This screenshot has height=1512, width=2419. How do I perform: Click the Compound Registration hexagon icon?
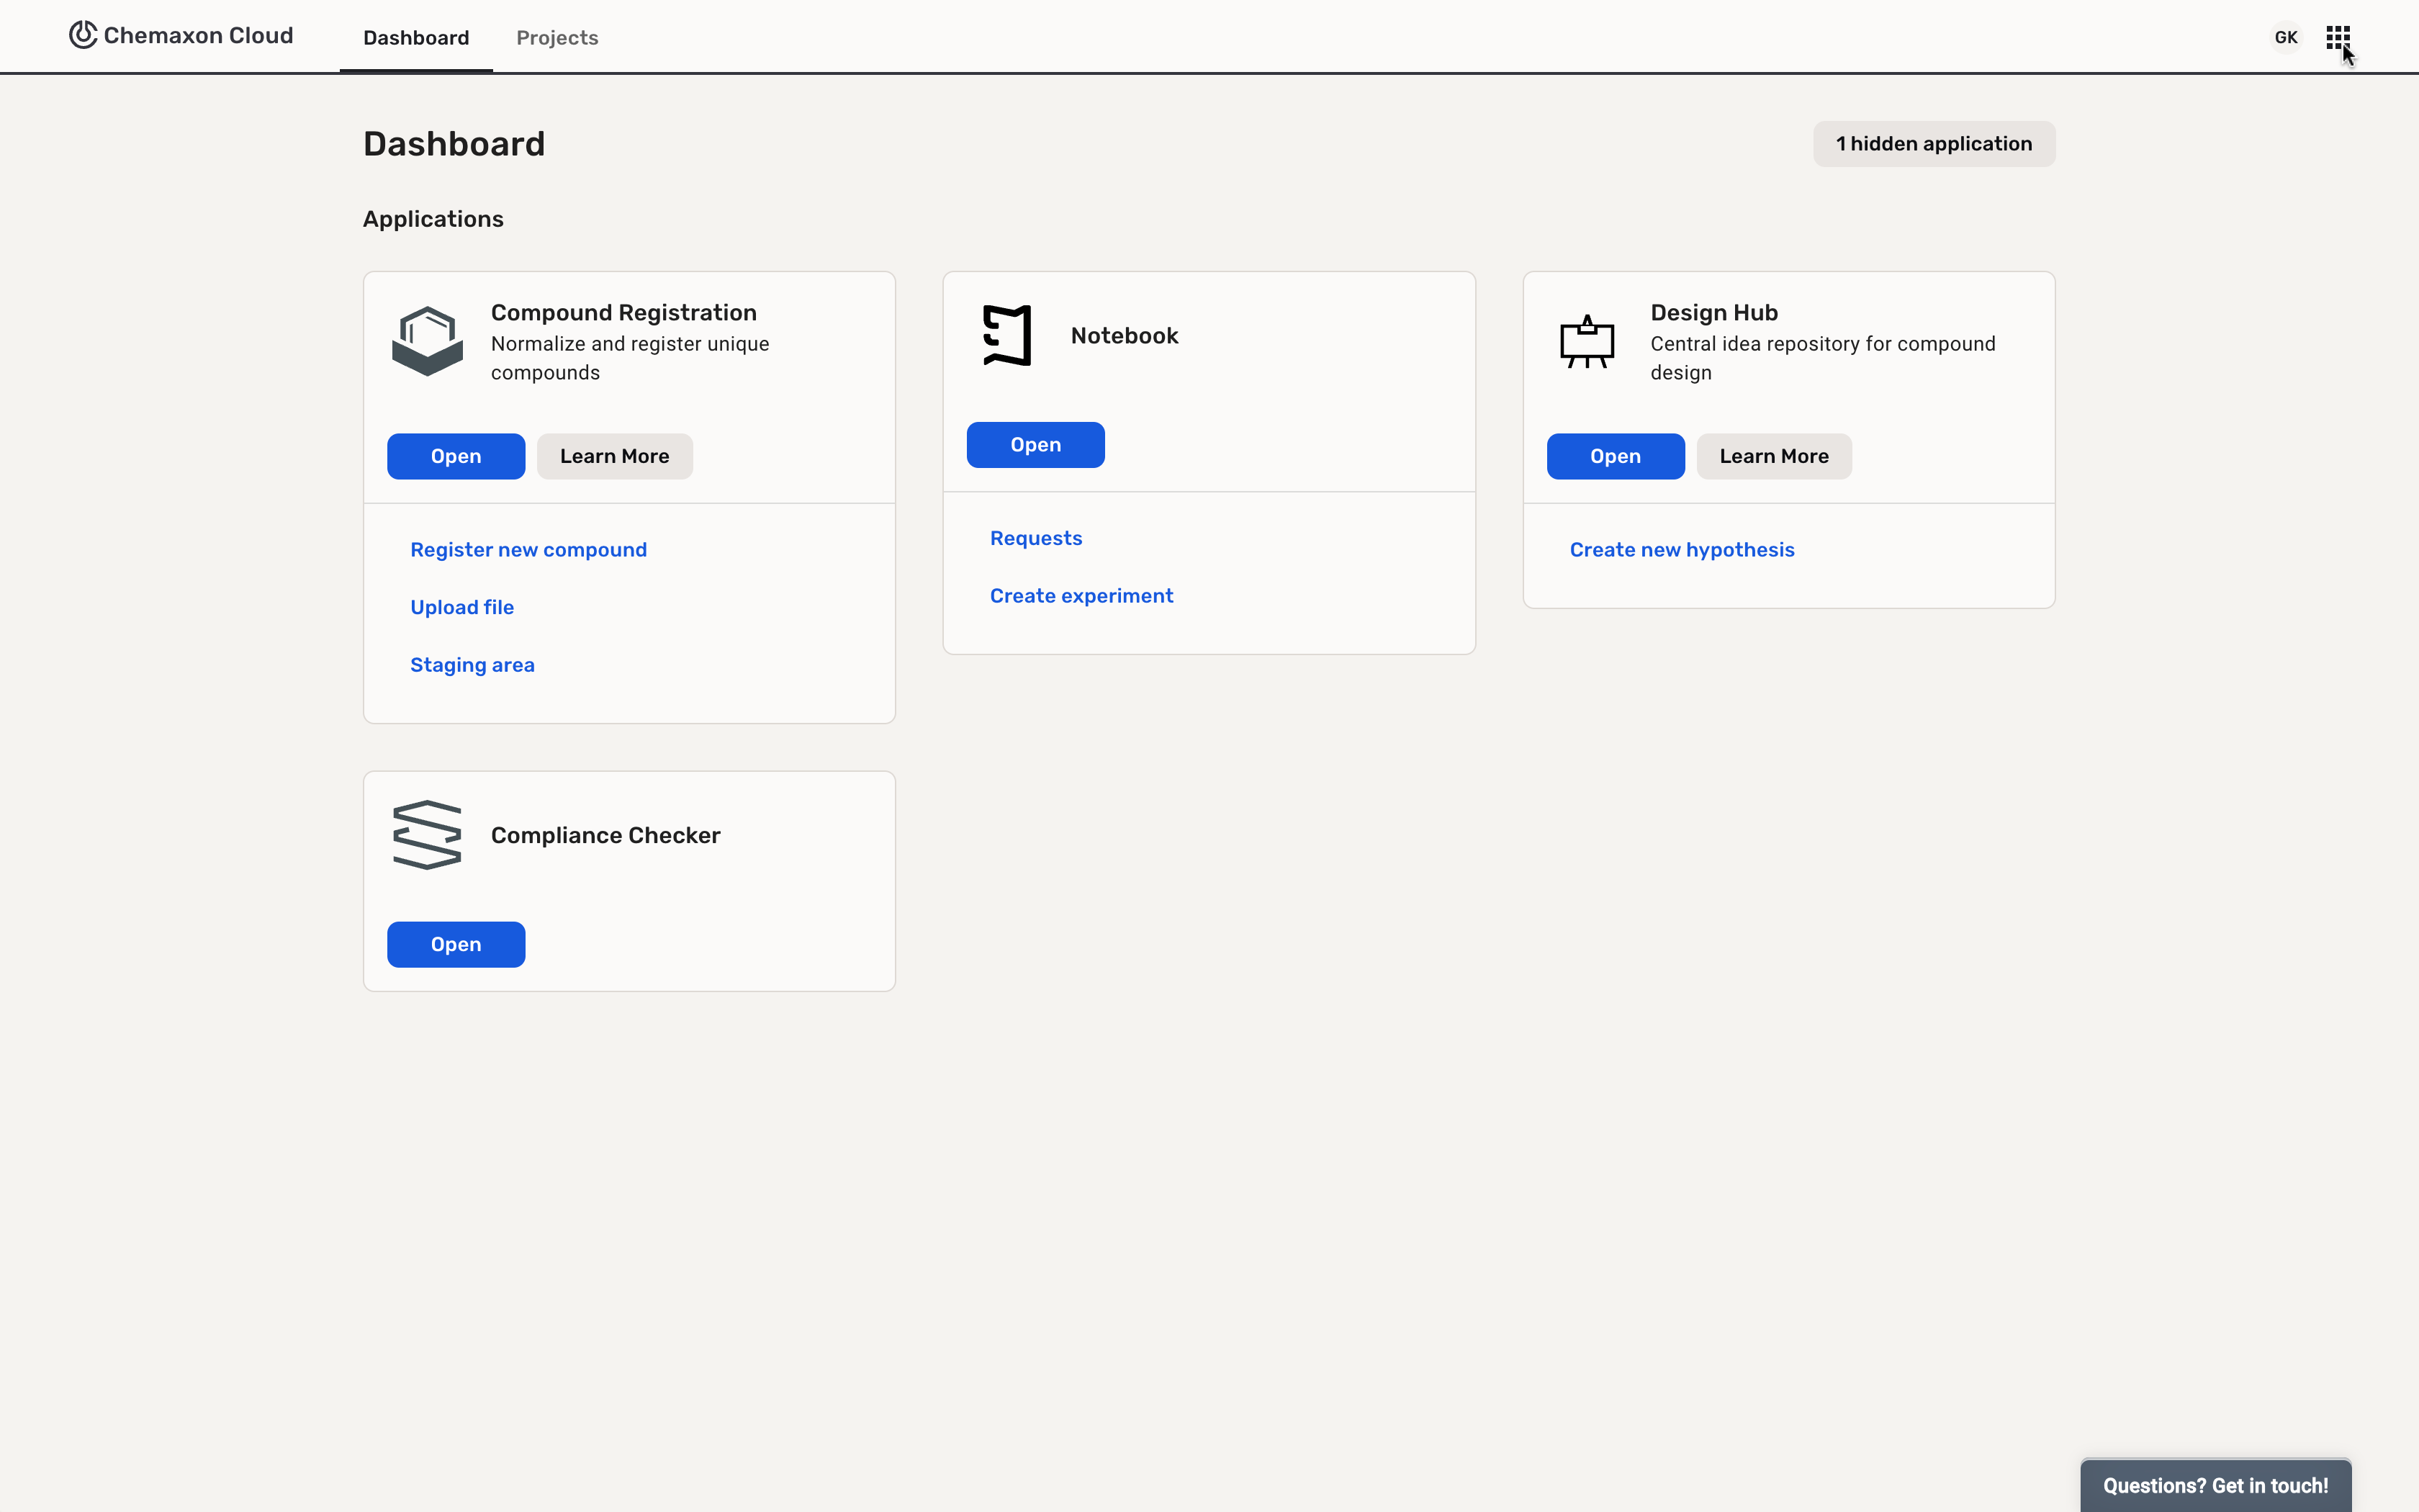pos(425,340)
